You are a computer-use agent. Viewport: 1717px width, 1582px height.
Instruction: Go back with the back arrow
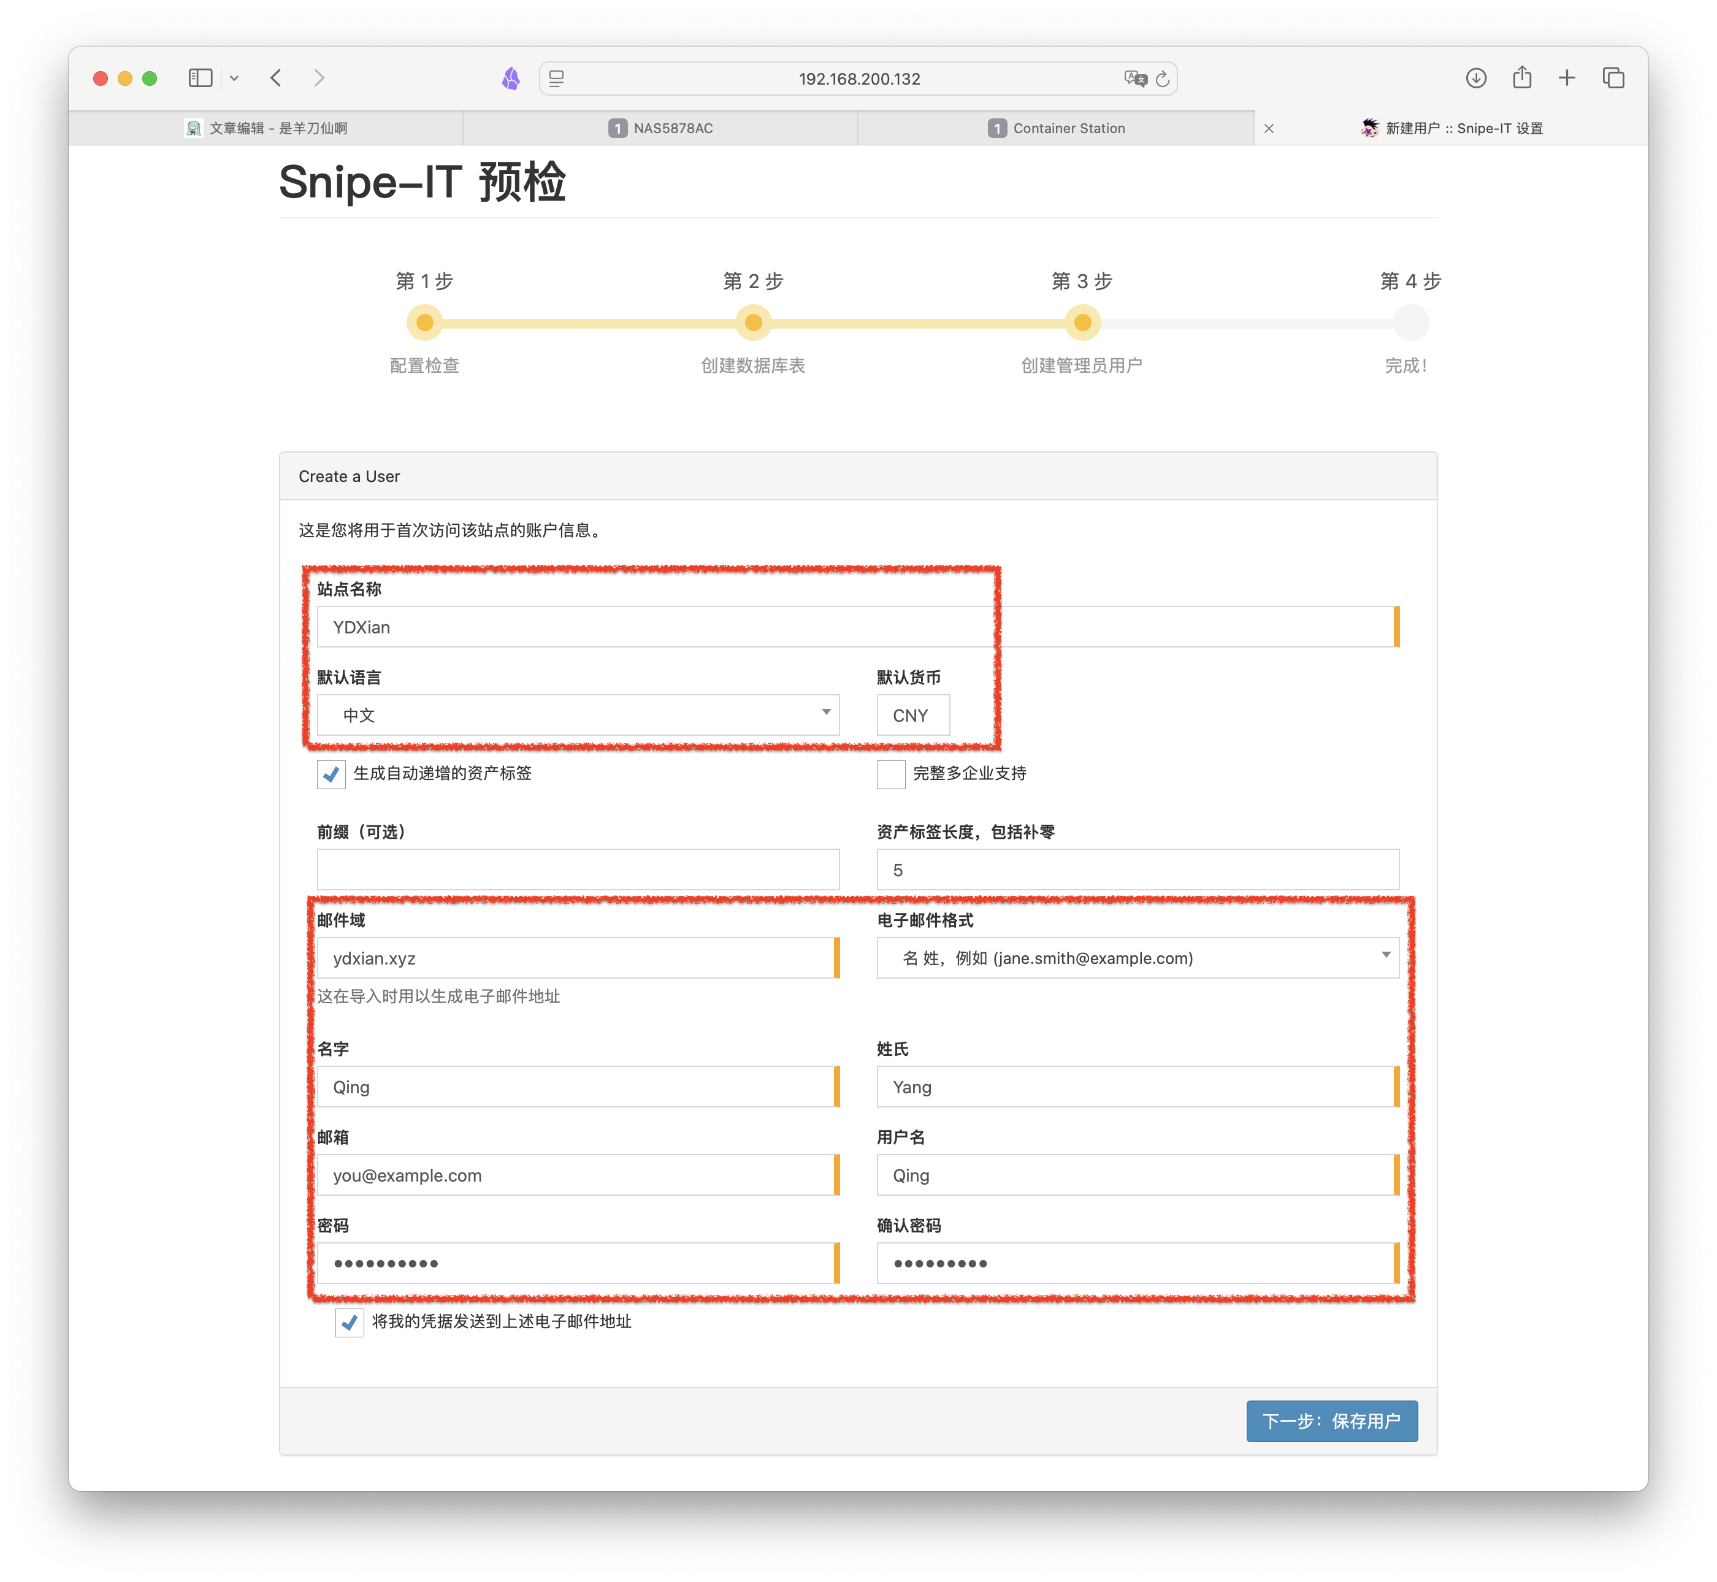tap(275, 78)
